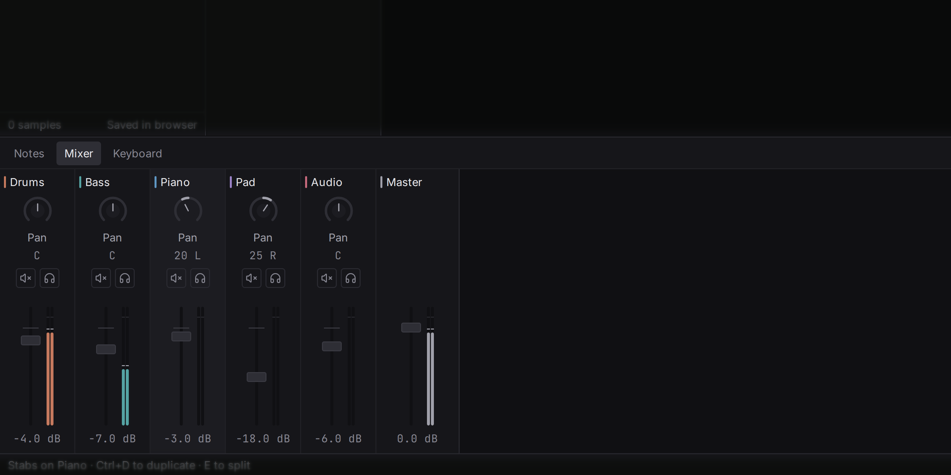
Task: Click the Master level meter
Action: coord(431,366)
